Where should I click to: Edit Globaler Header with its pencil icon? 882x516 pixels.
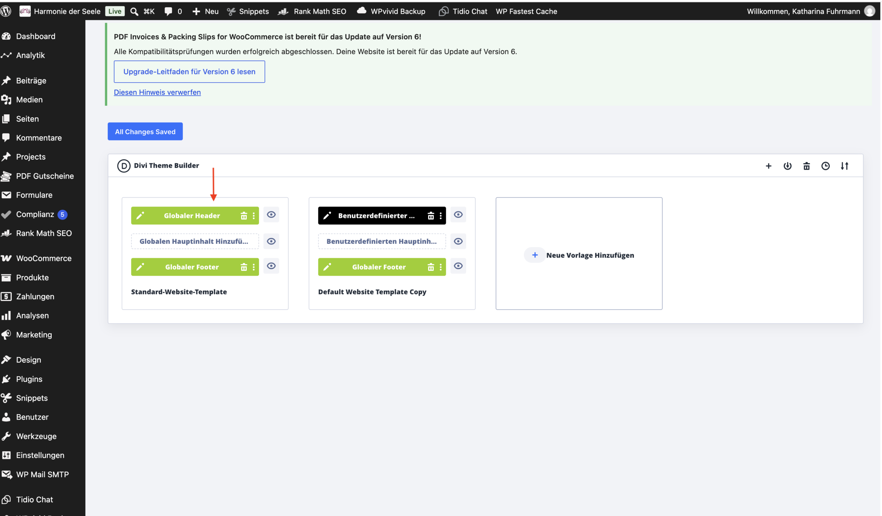140,216
